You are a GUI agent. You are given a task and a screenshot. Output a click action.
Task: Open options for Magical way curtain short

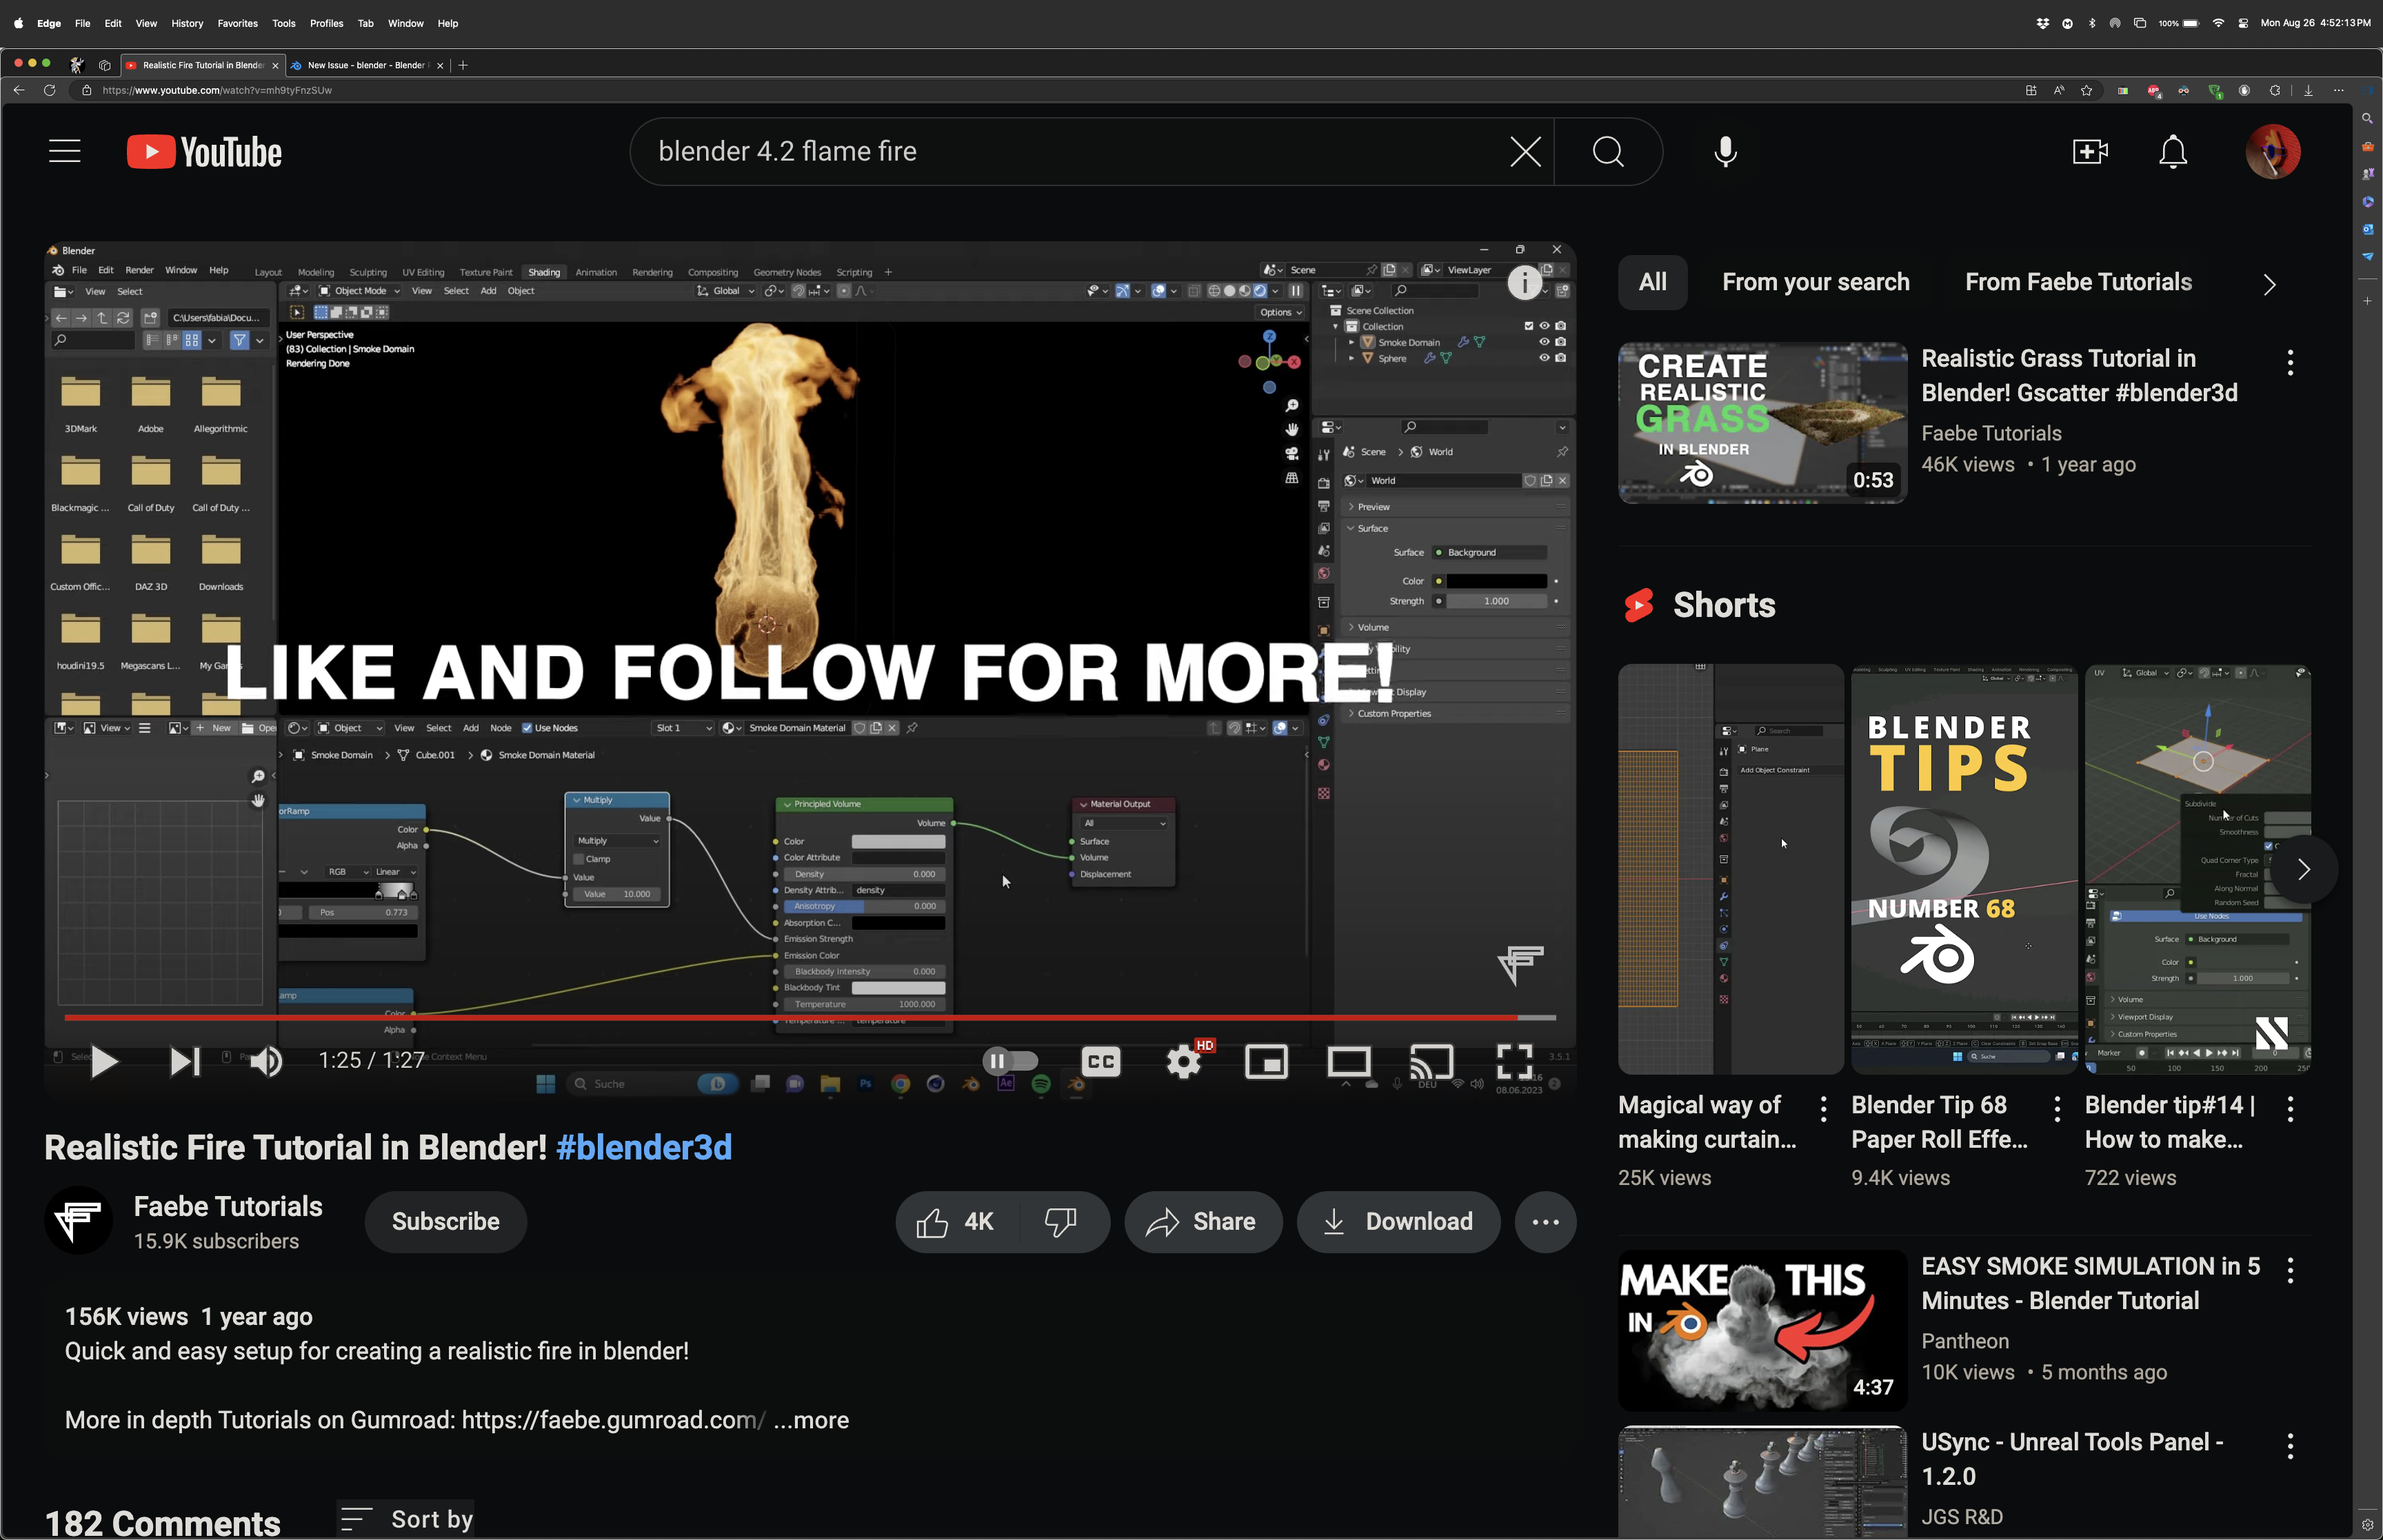(x=1823, y=1108)
